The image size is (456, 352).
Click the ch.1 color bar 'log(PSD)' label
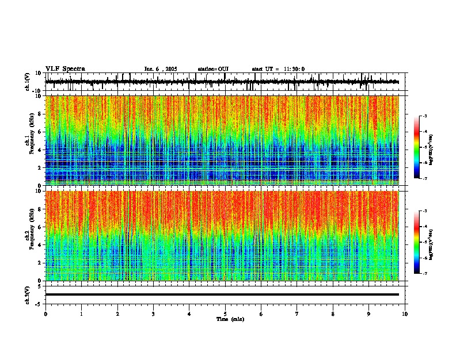[x=431, y=150]
